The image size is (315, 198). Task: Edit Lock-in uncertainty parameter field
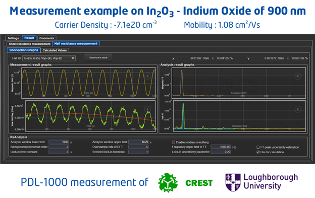[x=221, y=152]
